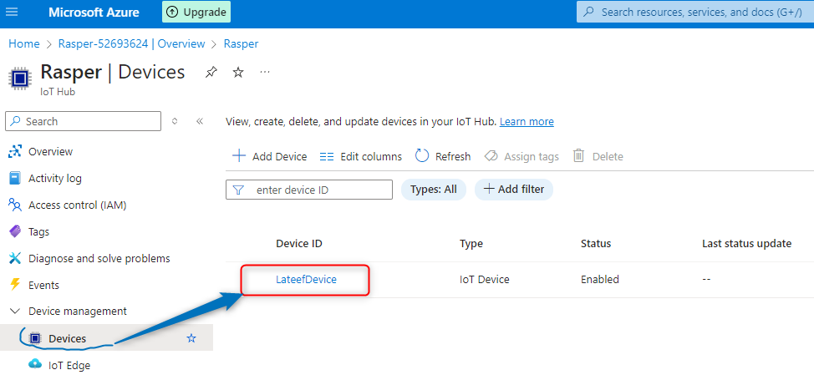The height and width of the screenshot is (375, 814).
Task: Click the Learn more link
Action: point(527,122)
